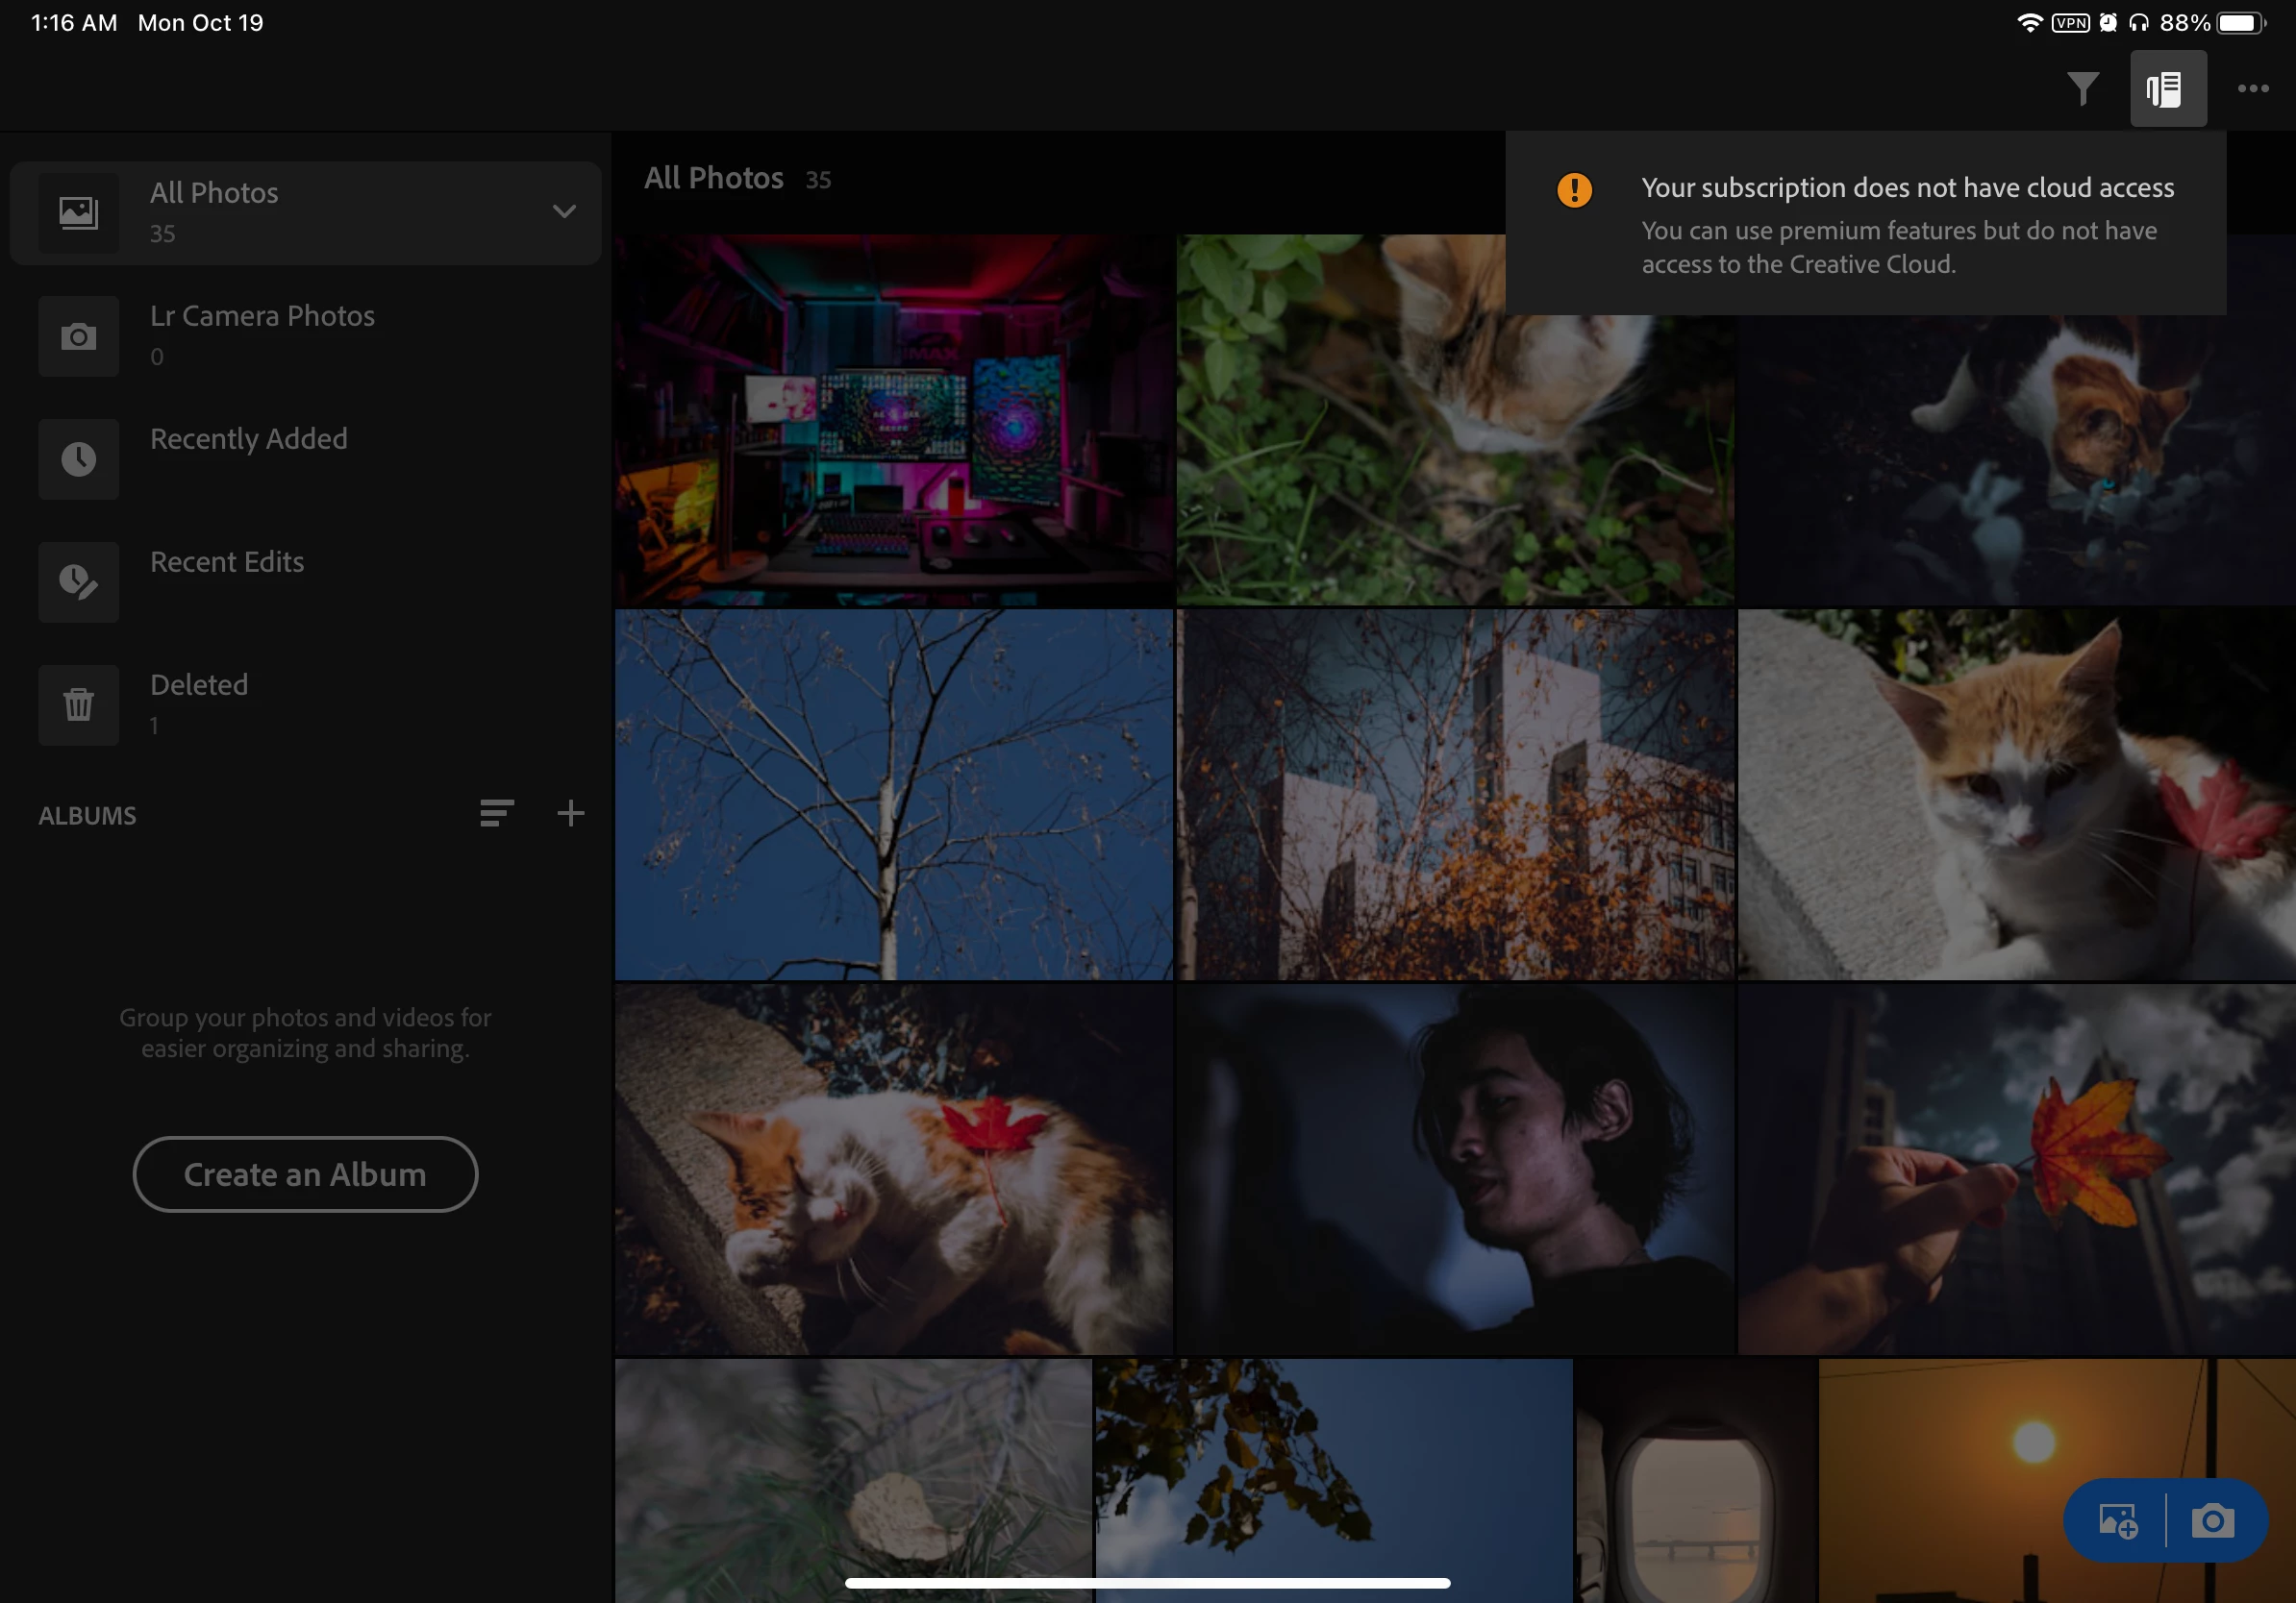The height and width of the screenshot is (1603, 2296).
Task: Select the man's profile portrait photo
Action: 1455,1170
